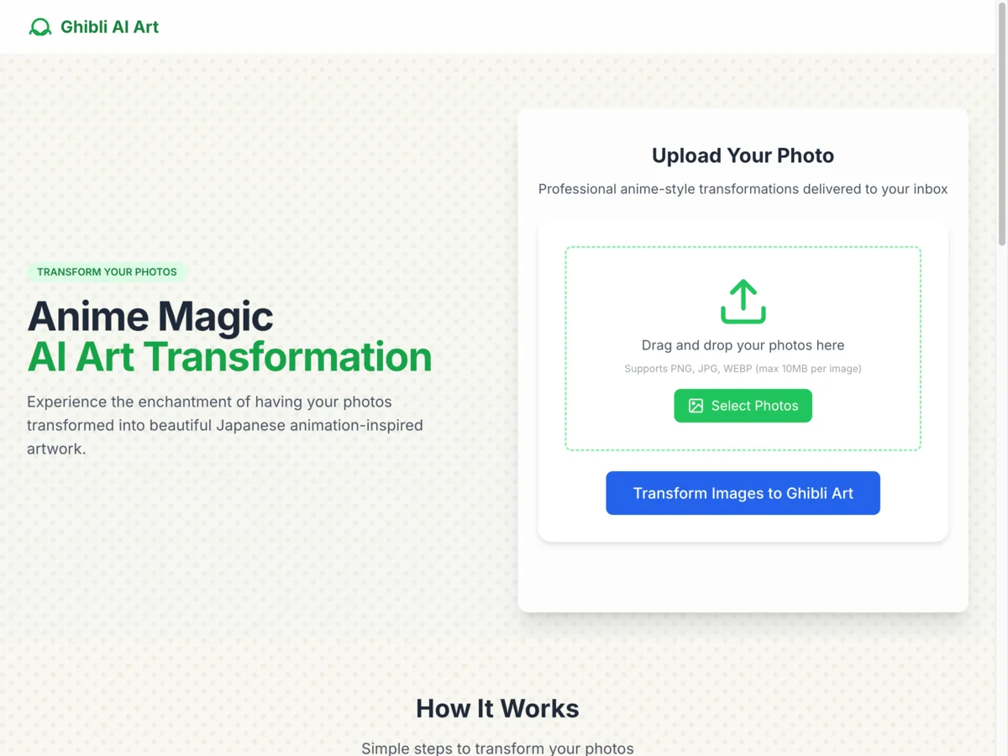This screenshot has width=1008, height=756.
Task: Open the Ghibli AI Art brand link
Action: point(109,27)
